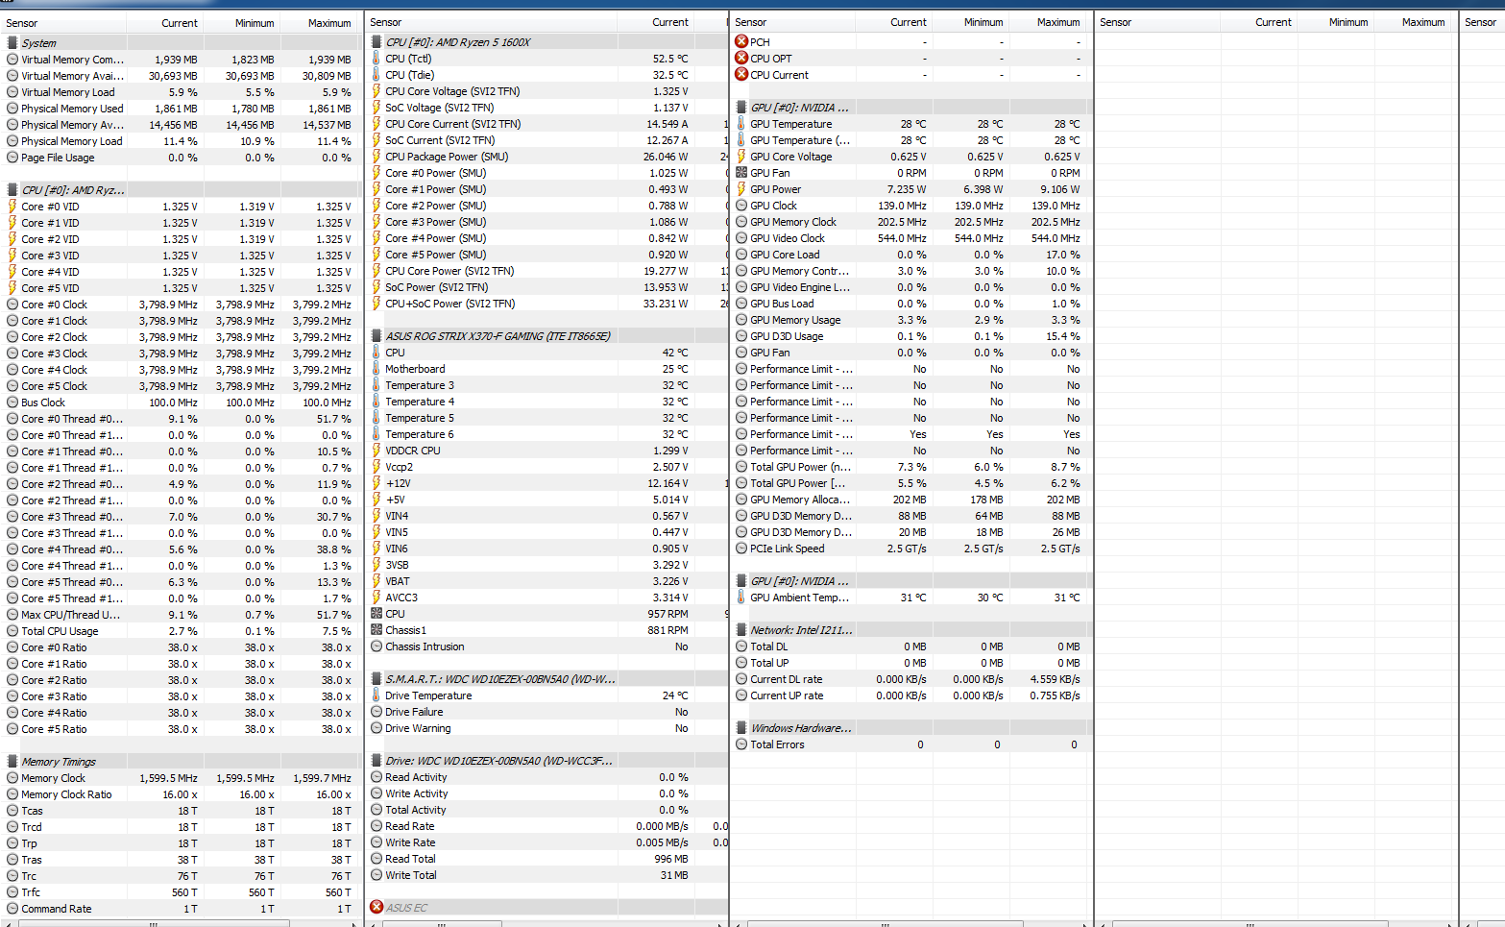1505x927 pixels.
Task: Click the Drive Temperature thermometer icon
Action: pos(376,695)
